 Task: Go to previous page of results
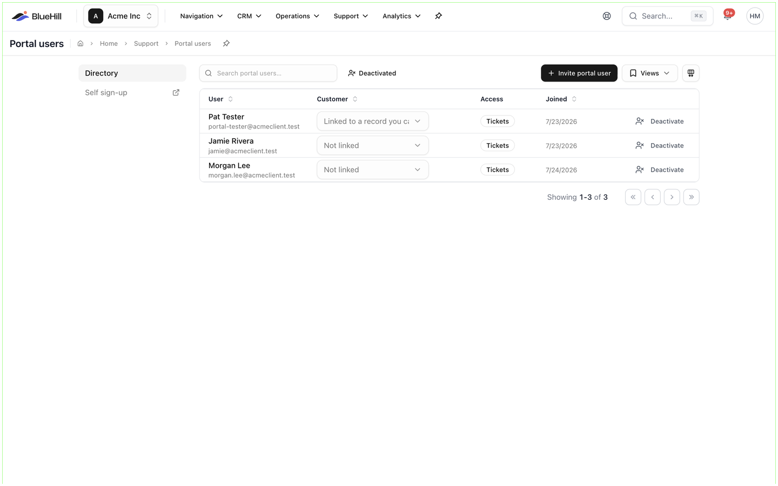click(x=653, y=197)
